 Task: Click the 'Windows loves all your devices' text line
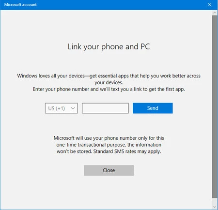(x=109, y=76)
